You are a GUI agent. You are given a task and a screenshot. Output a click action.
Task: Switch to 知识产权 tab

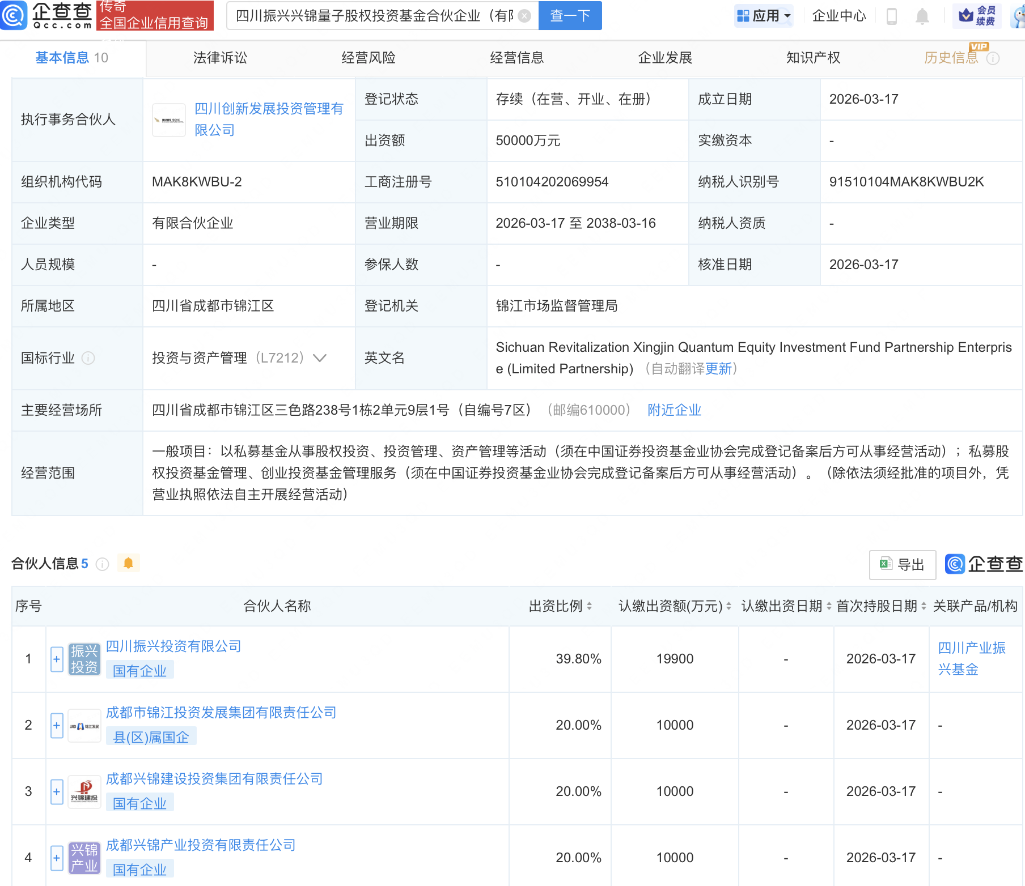coord(813,58)
